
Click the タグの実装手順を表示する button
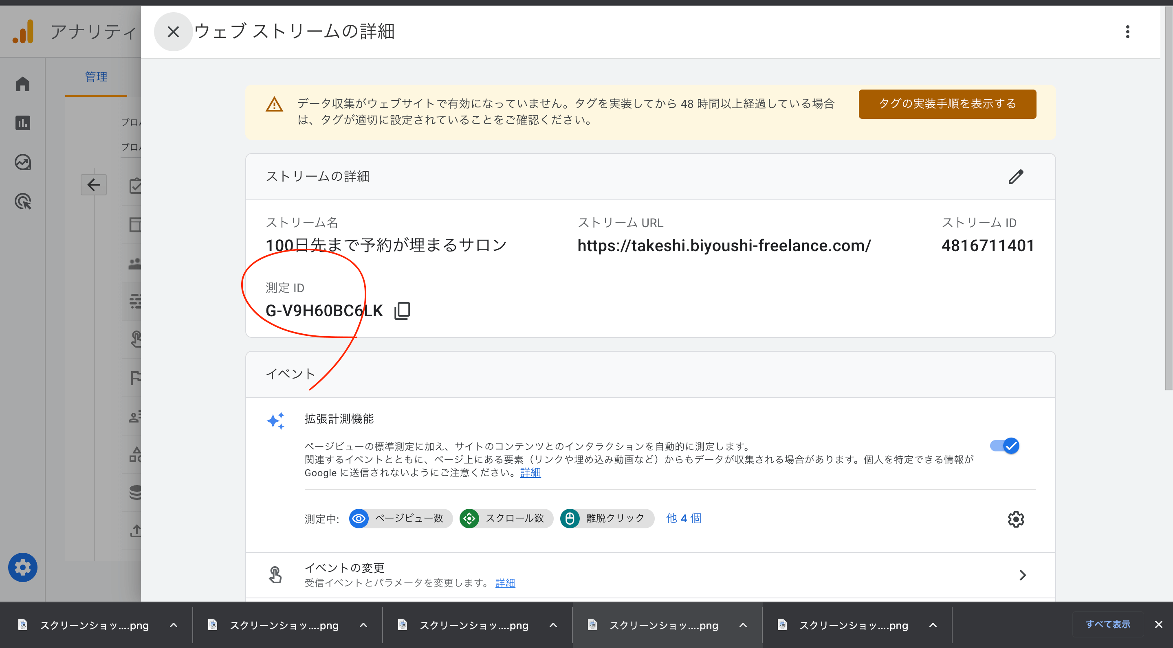(947, 104)
